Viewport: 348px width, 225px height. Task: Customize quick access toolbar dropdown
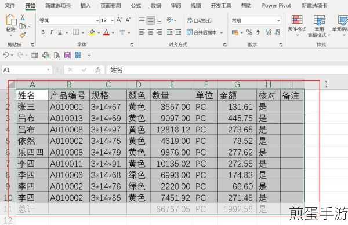pos(89,55)
